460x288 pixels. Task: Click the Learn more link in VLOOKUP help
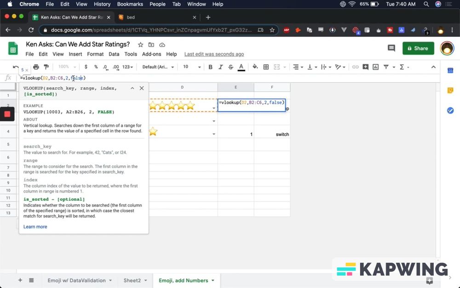tap(35, 227)
